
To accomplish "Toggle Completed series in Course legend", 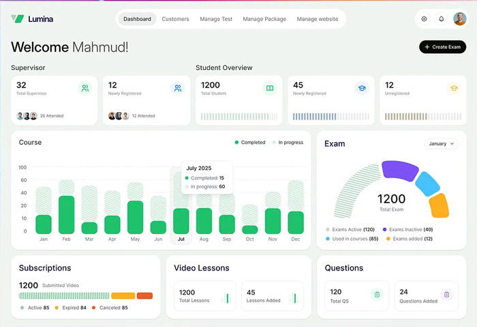I will 250,143.
